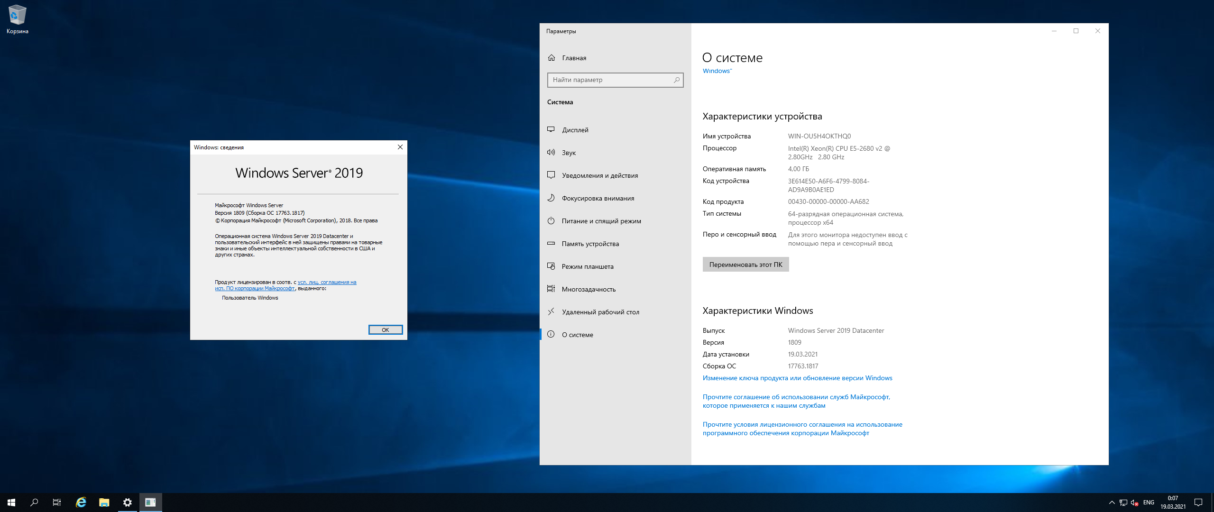
Task: Open Task View on taskbar
Action: (57, 503)
